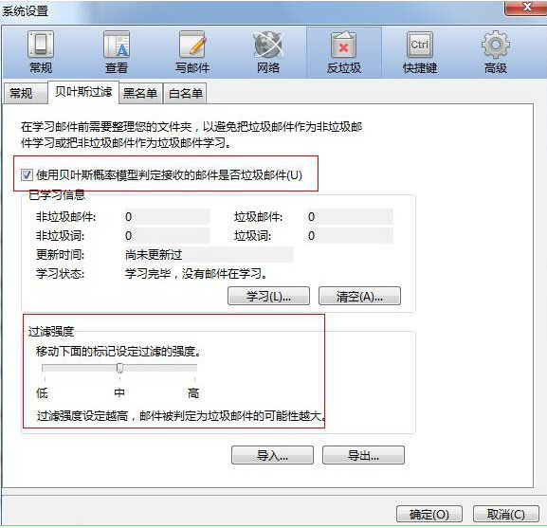
Task: Open the 常规 general settings icon
Action: coord(41,52)
